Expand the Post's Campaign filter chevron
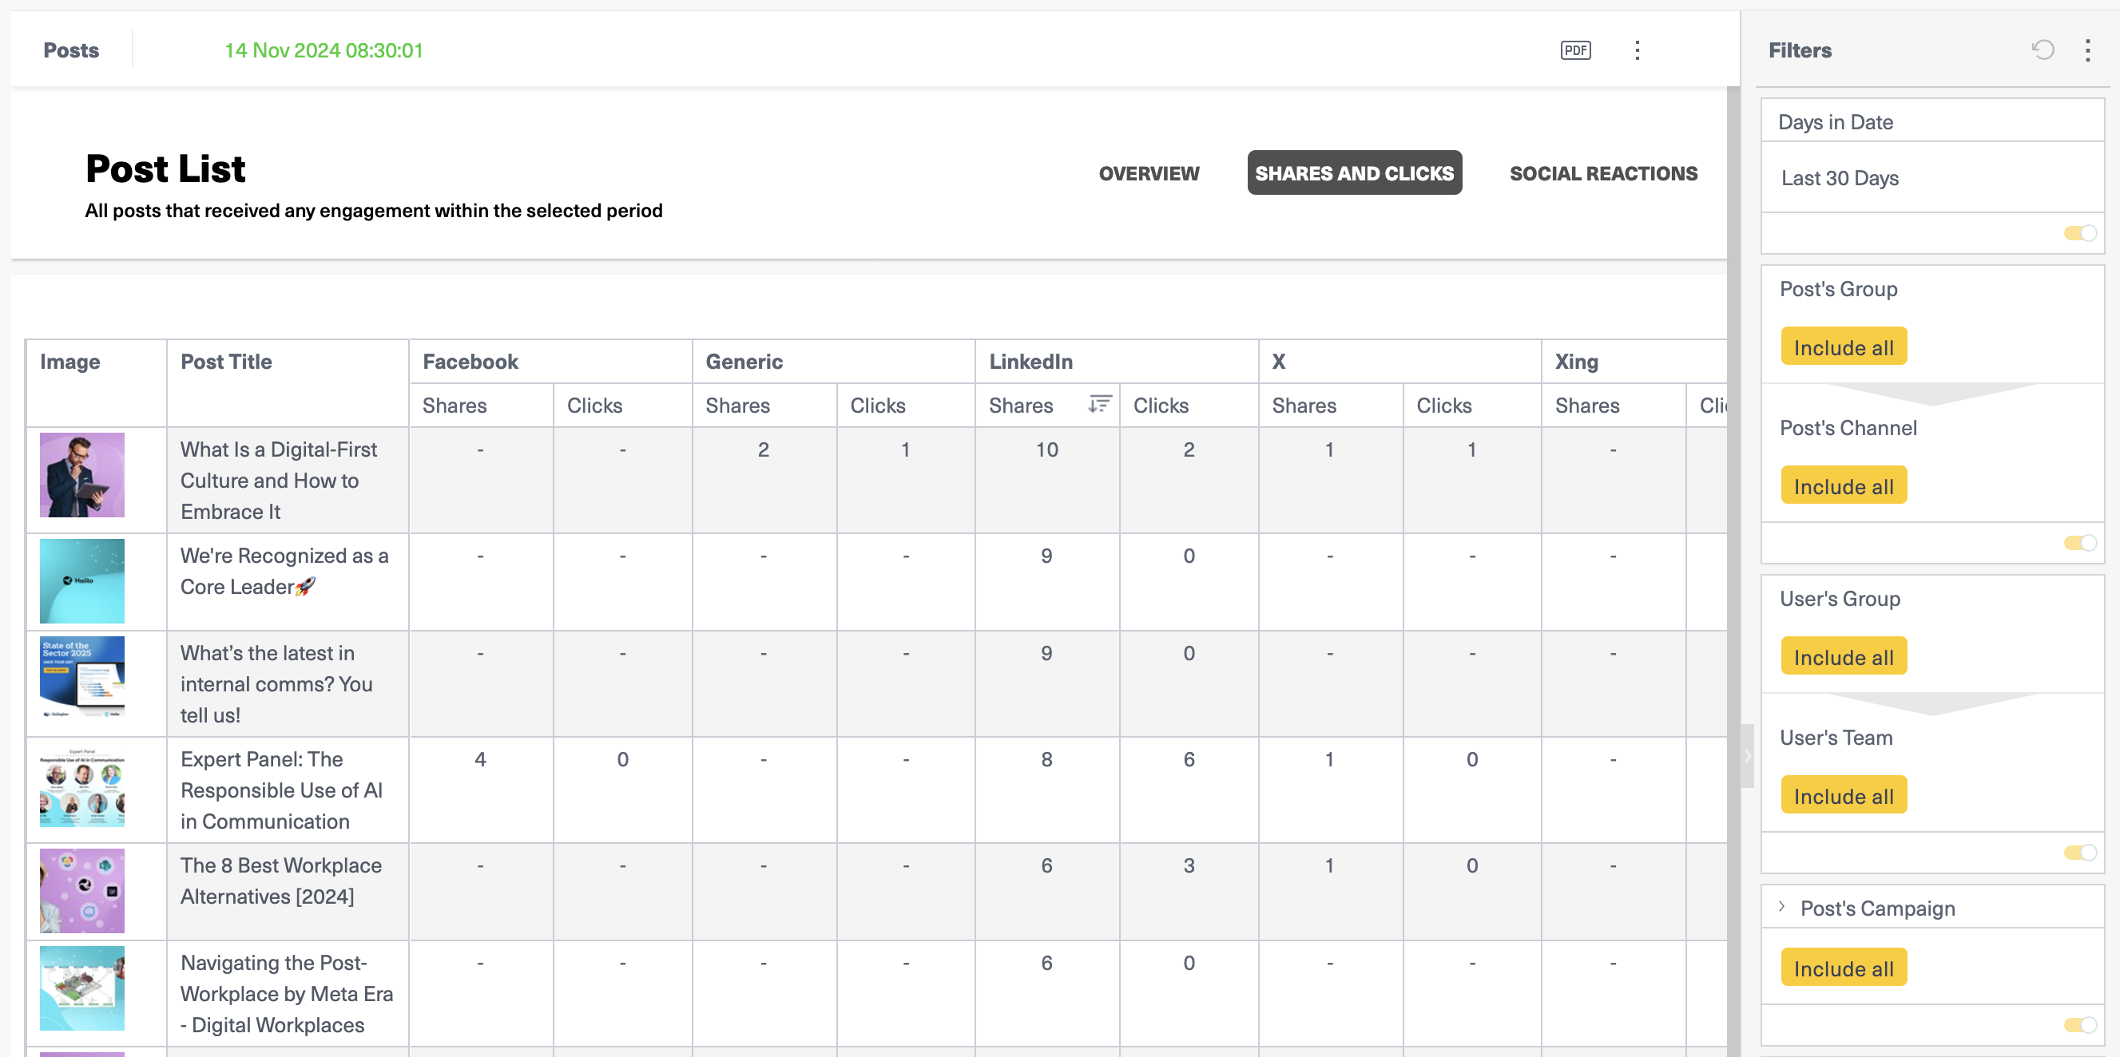2120x1057 pixels. pyautogui.click(x=1782, y=906)
